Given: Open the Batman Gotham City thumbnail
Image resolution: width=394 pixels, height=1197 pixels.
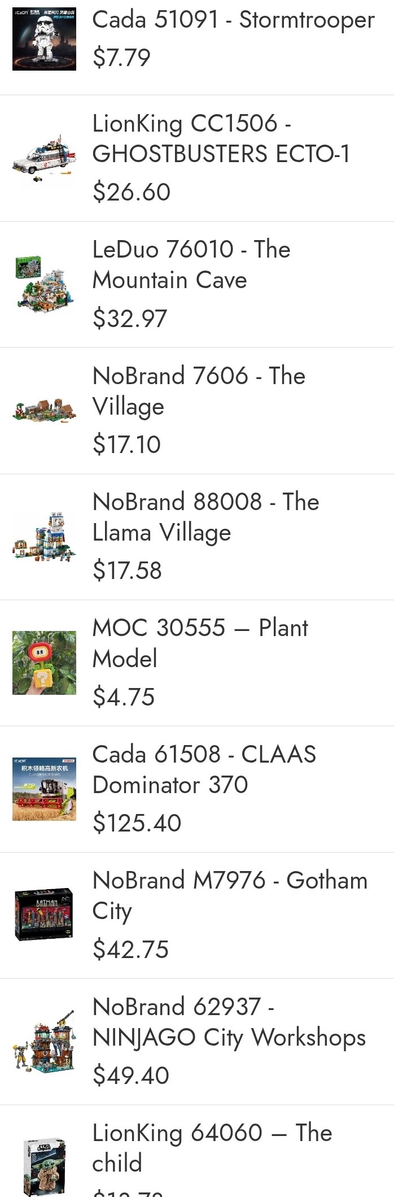Looking at the screenshot, I should pos(44,915).
